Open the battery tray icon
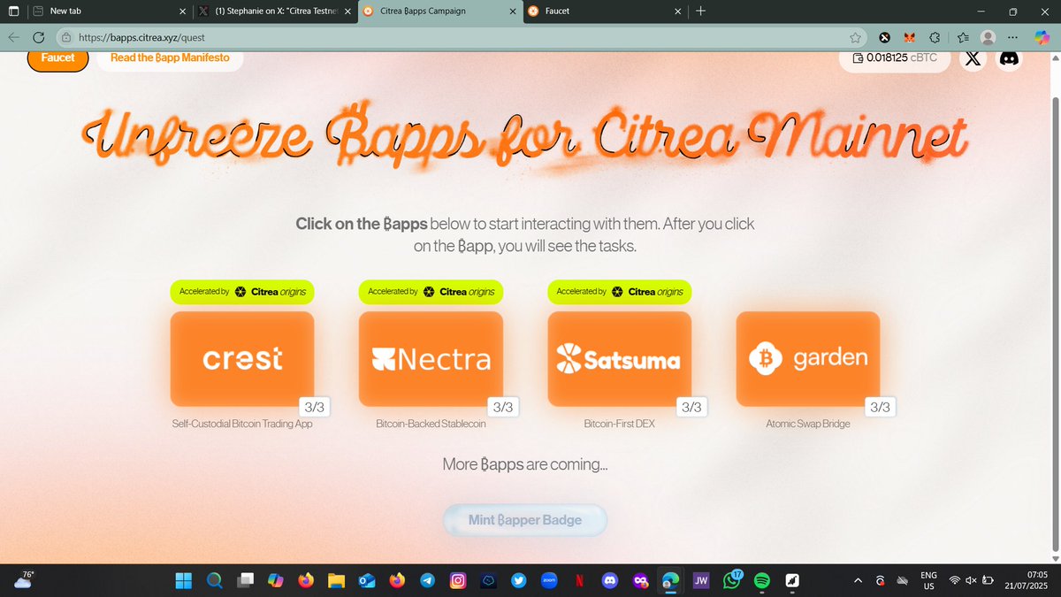The height and width of the screenshot is (597, 1061). [988, 580]
